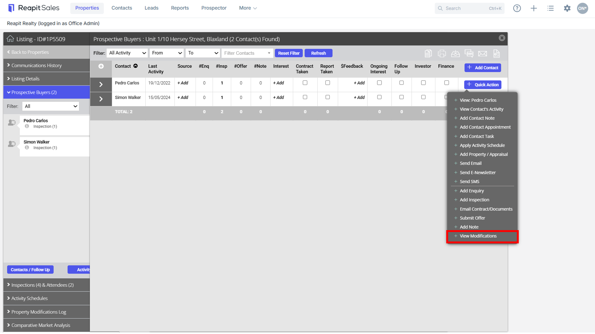Image resolution: width=595 pixels, height=334 pixels.
Task: Click the copy documents icon in toolbar
Action: [x=428, y=53]
